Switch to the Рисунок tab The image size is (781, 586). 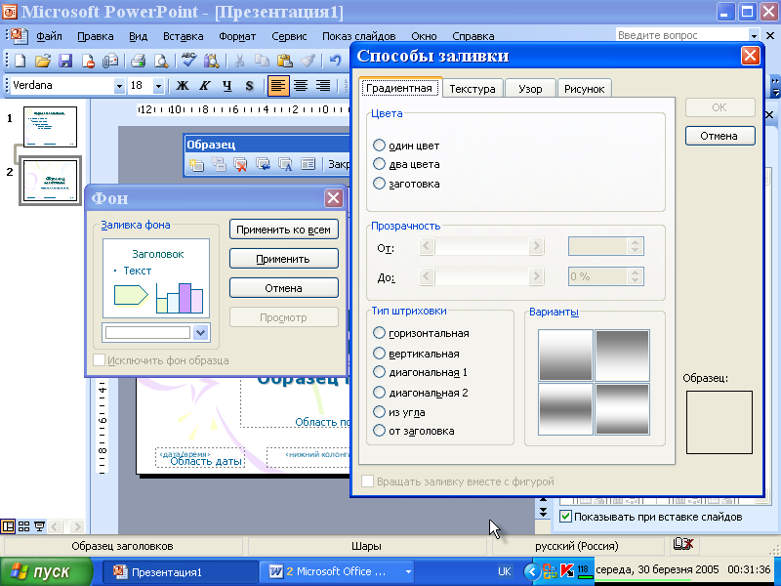tap(584, 89)
